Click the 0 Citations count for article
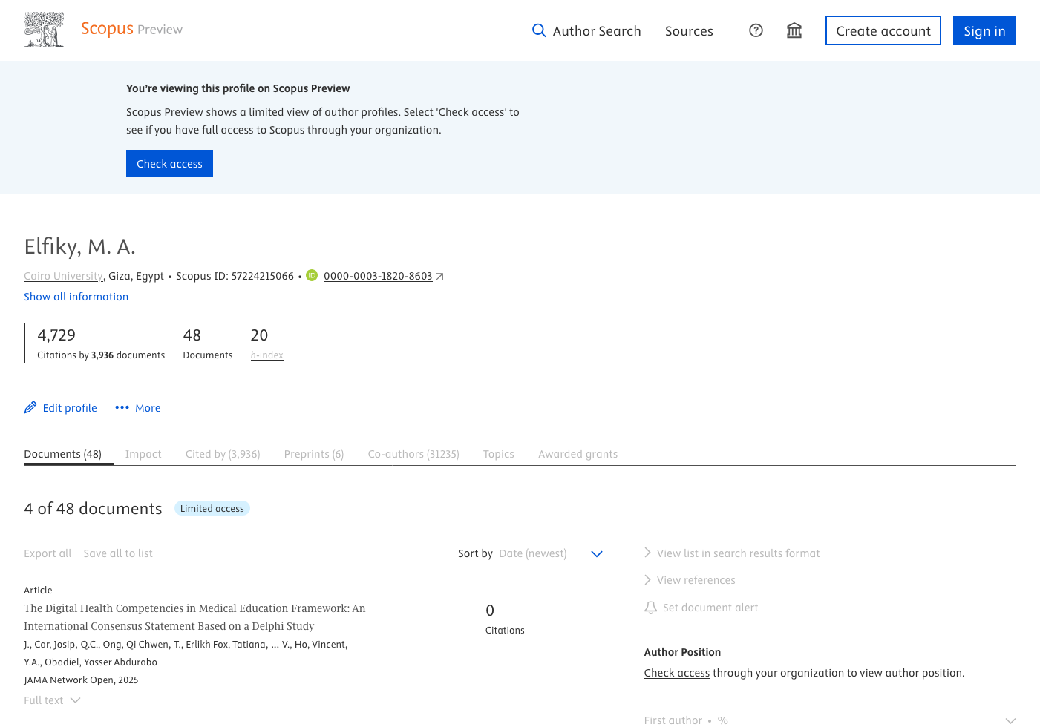 click(x=490, y=611)
